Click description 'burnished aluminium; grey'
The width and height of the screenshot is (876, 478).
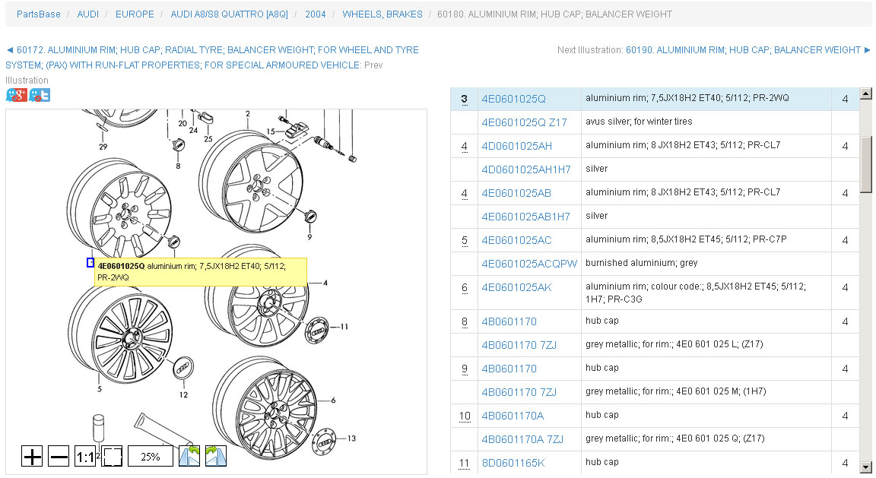pos(641,263)
